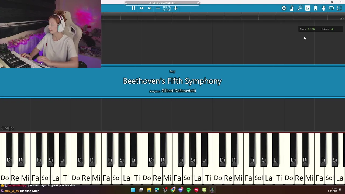Open the green Live app in the taskbar
This screenshot has height=194, width=345.
(204, 190)
